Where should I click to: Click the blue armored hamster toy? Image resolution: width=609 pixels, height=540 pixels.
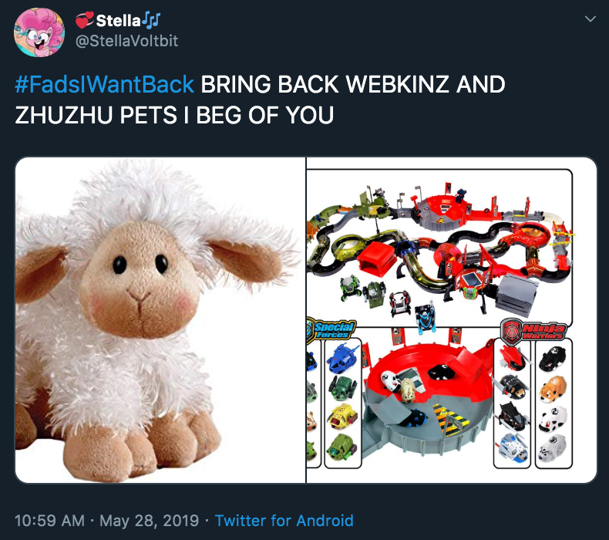point(342,357)
